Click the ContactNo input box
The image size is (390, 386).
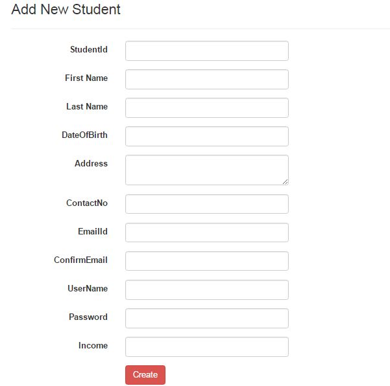click(206, 204)
